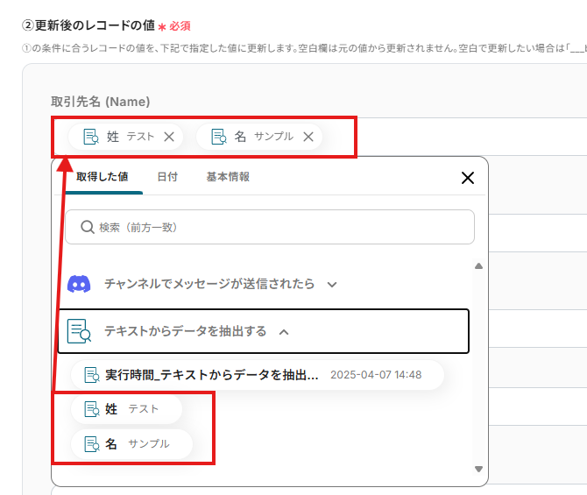The height and width of the screenshot is (495, 587).
Task: Close the value picker popup
Action: coord(468,178)
